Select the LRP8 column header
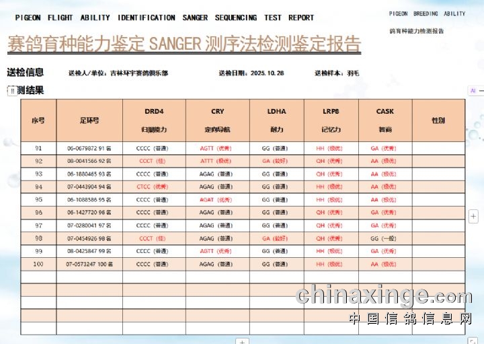Viewport: 484px width, 344px height. [x=330, y=120]
